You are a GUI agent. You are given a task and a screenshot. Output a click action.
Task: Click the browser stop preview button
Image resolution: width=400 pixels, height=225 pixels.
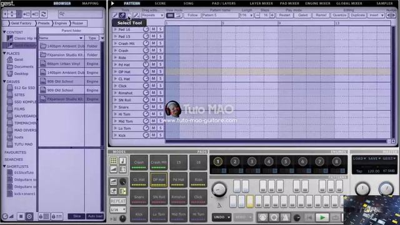point(21,217)
